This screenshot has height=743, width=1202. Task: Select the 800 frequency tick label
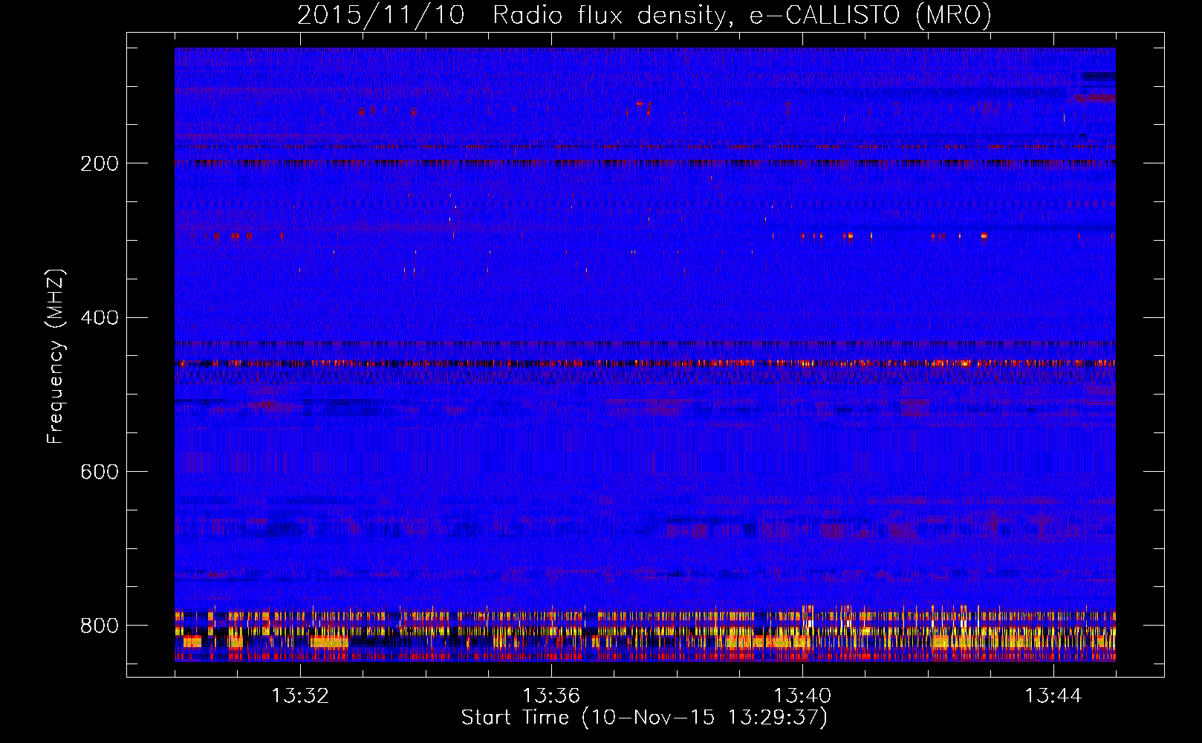pos(100,626)
